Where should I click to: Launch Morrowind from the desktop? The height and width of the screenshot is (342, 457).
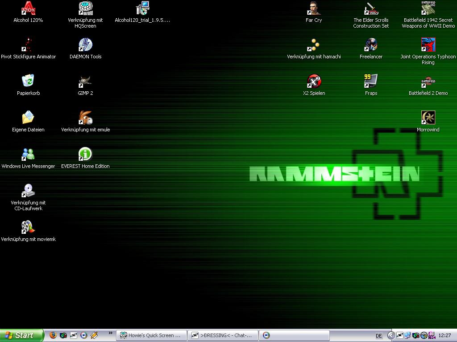pos(428,122)
